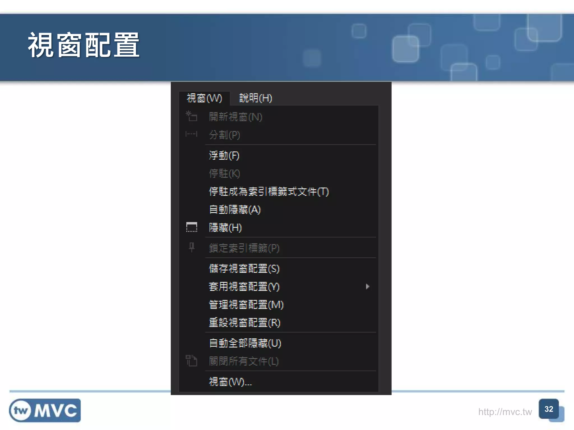574x430 pixels.
Task: Open the 視窗(W) menu in menu bar
Action: [x=204, y=98]
